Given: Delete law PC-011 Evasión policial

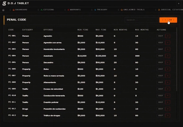Looking at the screenshot, I should [168, 102].
